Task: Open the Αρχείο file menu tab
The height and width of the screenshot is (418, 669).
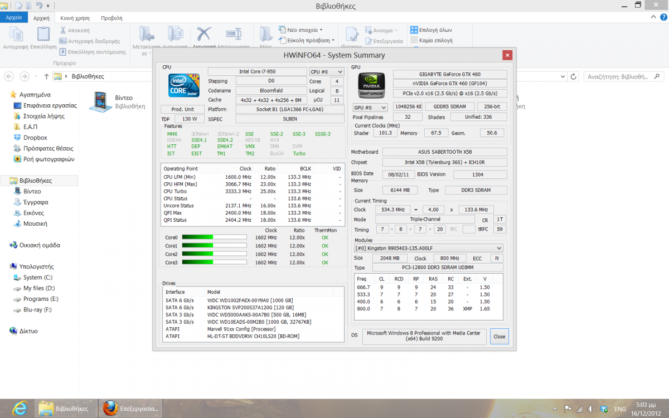Action: coord(14,18)
